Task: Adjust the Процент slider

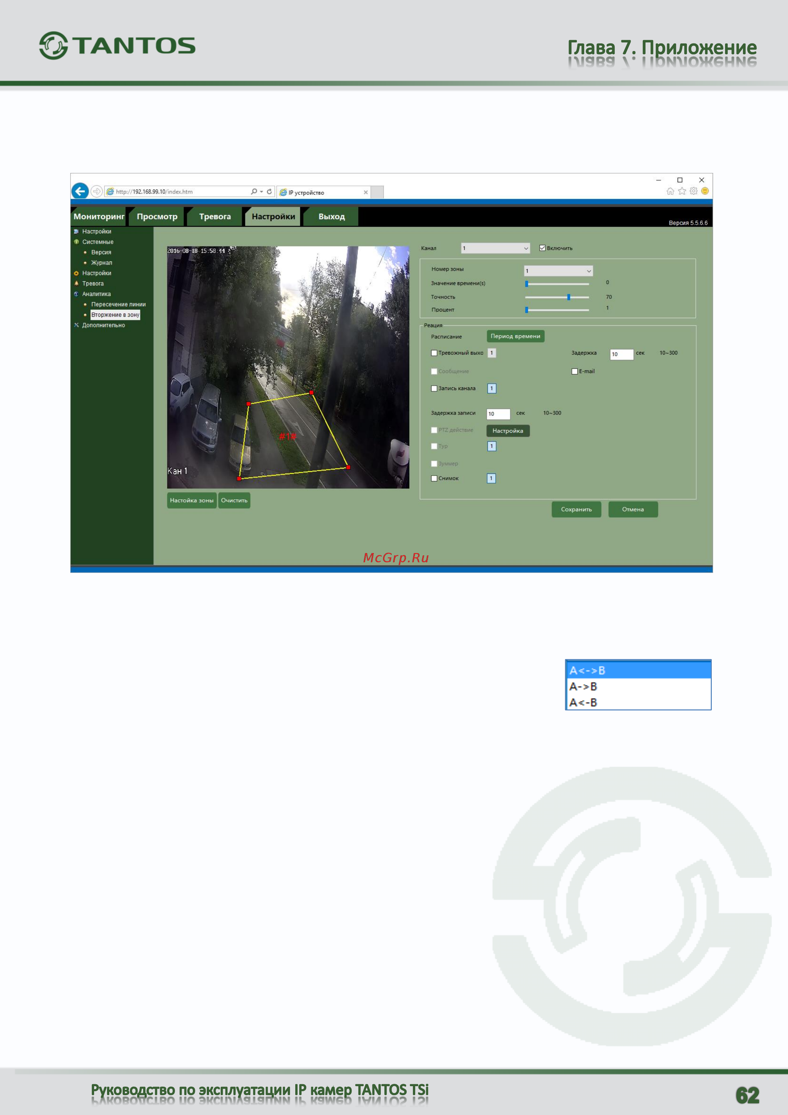Action: click(x=557, y=309)
